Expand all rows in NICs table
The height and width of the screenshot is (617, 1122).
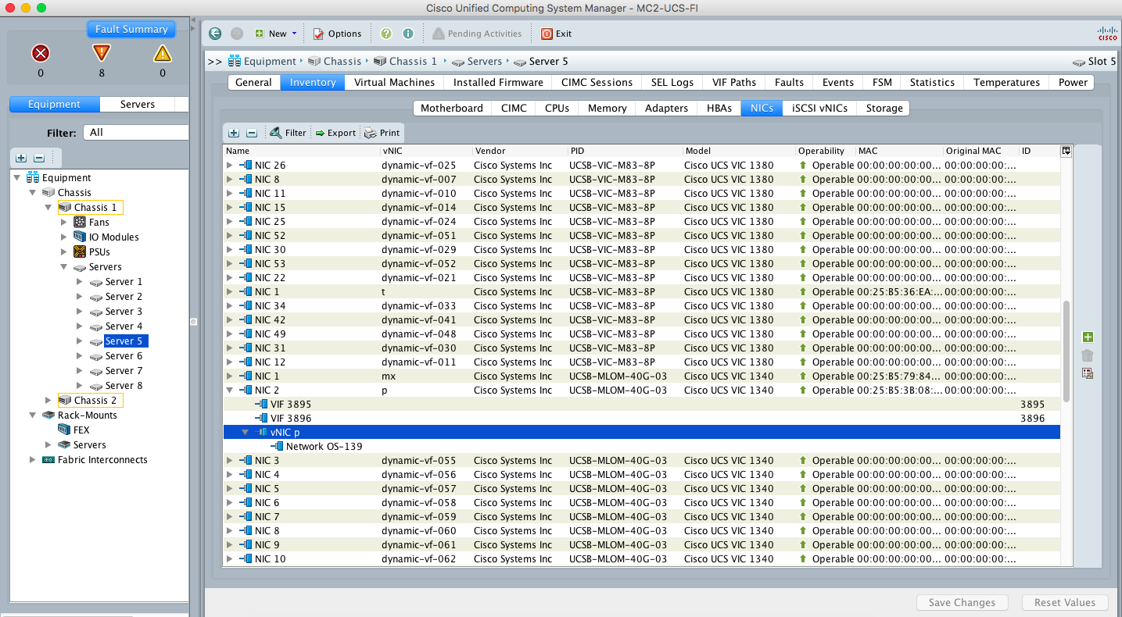click(234, 133)
